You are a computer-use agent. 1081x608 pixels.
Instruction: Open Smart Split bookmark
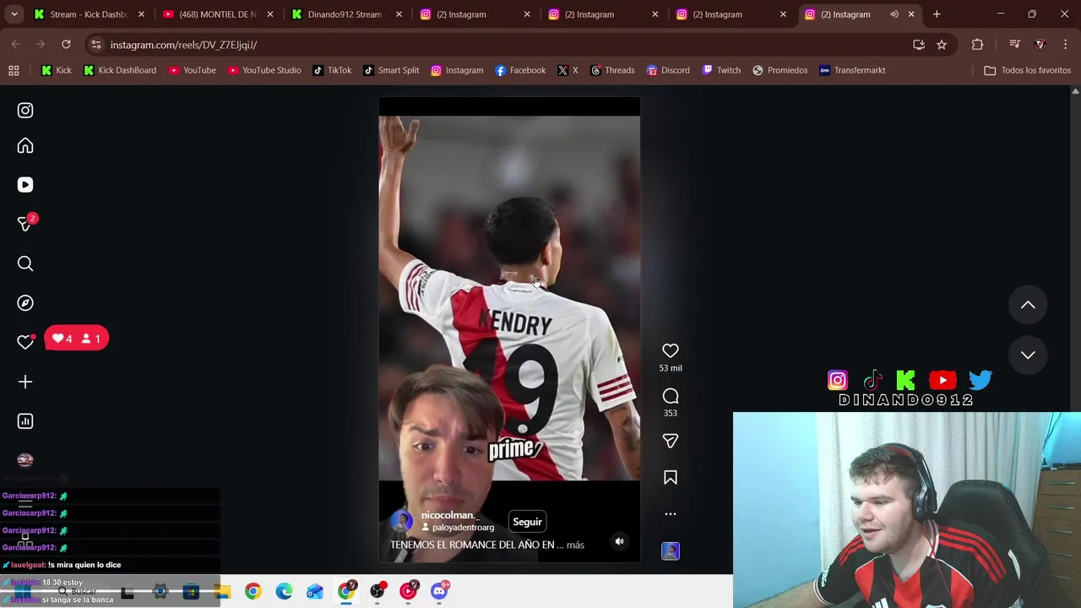(x=391, y=70)
